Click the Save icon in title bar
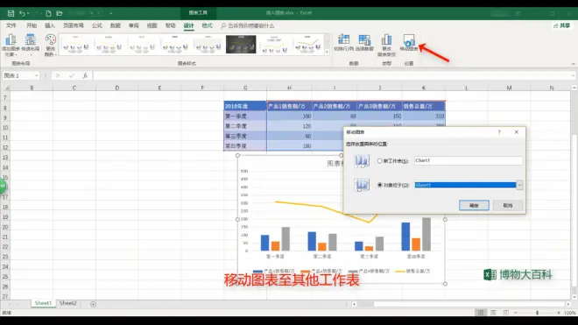 coord(11,13)
